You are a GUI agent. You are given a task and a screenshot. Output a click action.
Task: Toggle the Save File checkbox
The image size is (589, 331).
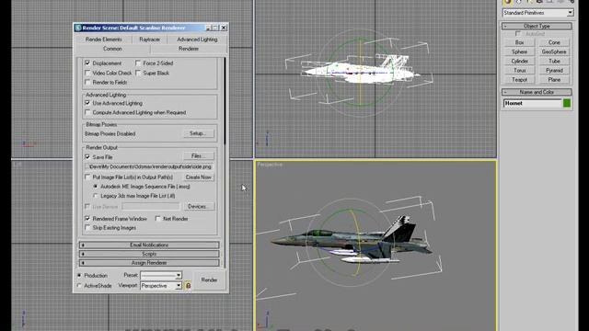point(87,157)
